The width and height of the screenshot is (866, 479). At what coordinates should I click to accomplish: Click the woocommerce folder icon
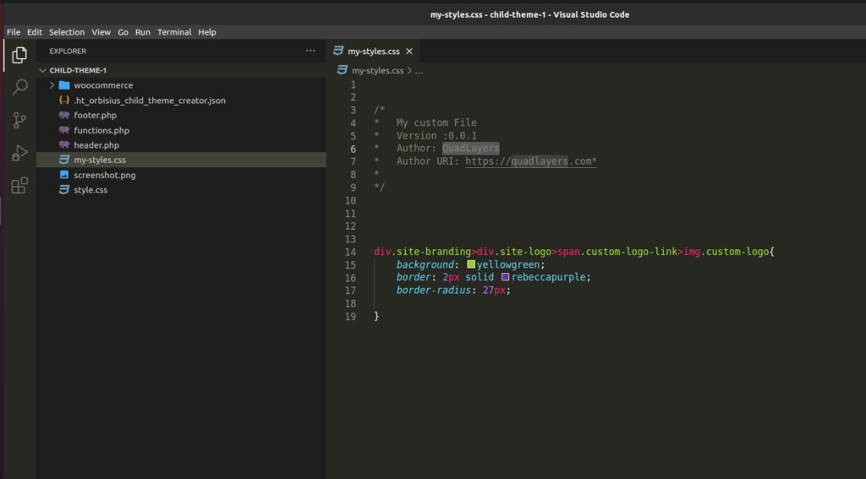[x=64, y=85]
